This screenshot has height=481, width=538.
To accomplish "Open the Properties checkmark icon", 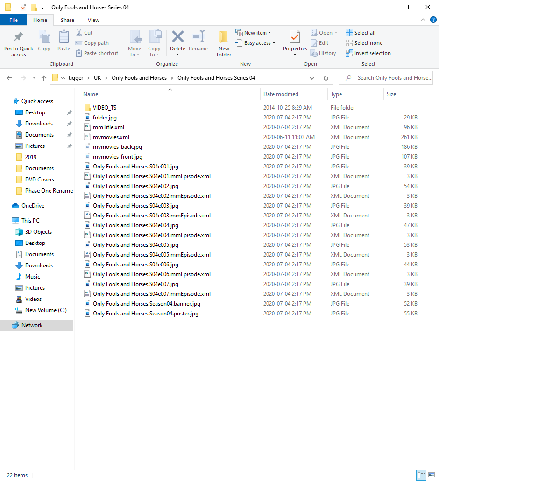I will pos(295,37).
